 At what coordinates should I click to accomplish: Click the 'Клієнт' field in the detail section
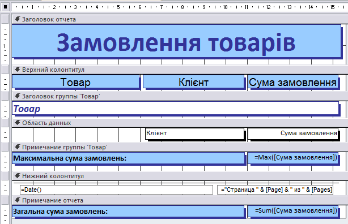[194, 133]
